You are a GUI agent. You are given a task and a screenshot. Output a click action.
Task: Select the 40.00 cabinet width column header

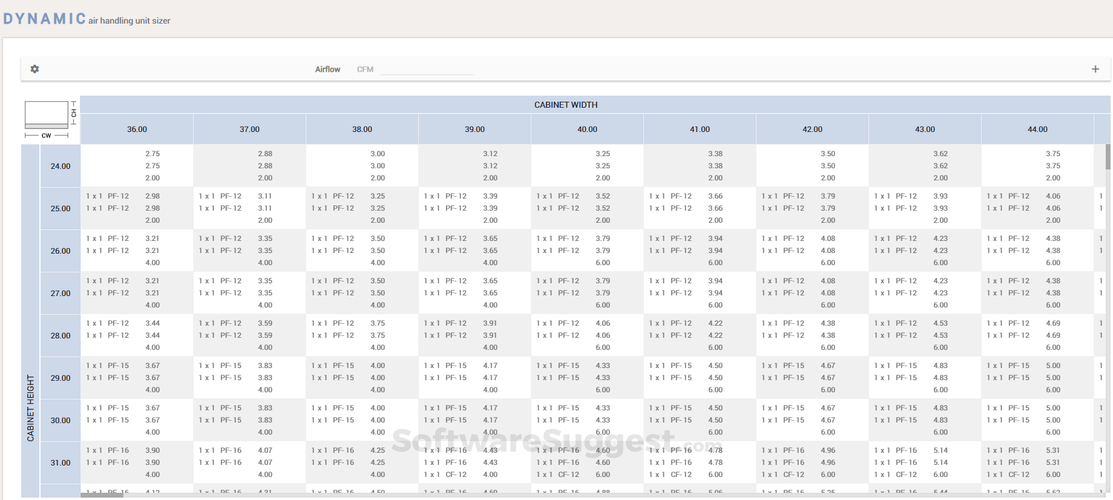click(587, 130)
